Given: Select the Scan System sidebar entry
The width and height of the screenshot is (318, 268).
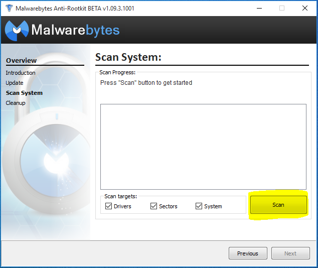Looking at the screenshot, I should 24,93.
